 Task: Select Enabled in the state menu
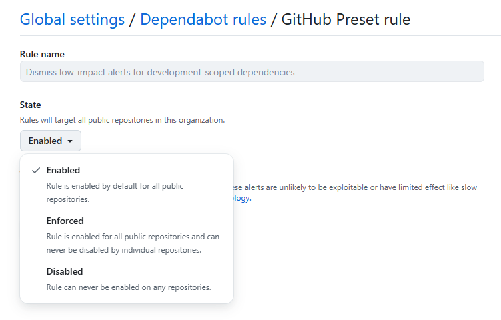click(x=63, y=170)
